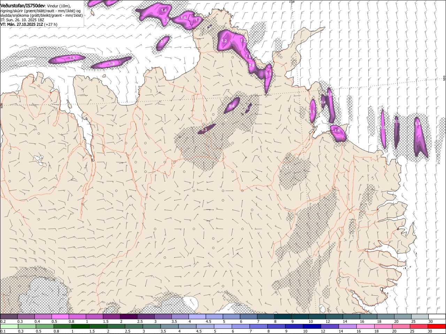Select the initial time line 'IT: Sun. 26. 10. 2025 18Z'

coord(22,20)
